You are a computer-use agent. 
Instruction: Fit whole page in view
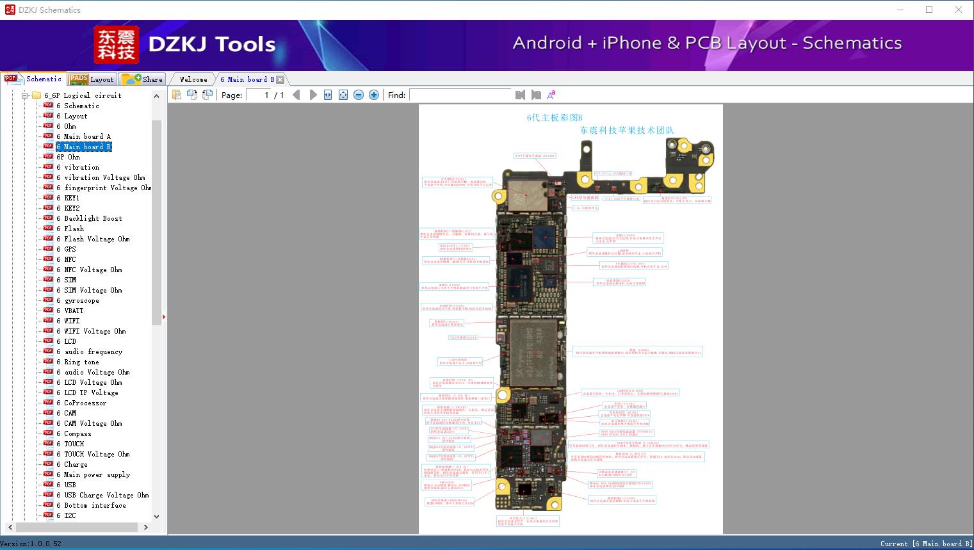343,95
